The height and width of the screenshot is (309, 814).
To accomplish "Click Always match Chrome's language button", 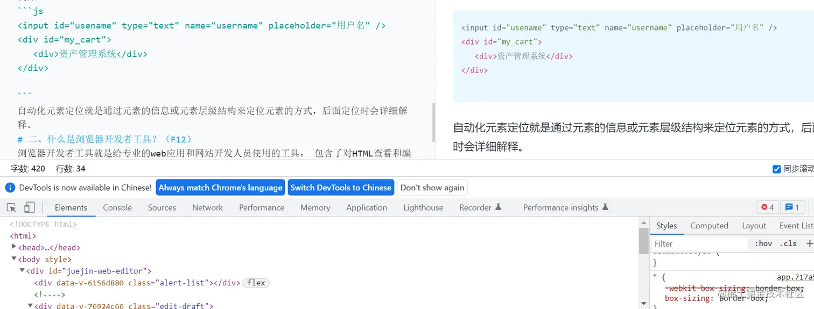I will tap(221, 188).
